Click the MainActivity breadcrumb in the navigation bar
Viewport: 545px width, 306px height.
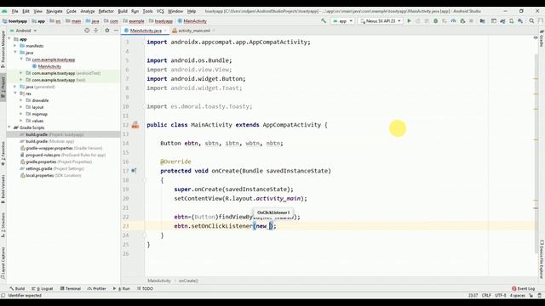click(x=192, y=21)
